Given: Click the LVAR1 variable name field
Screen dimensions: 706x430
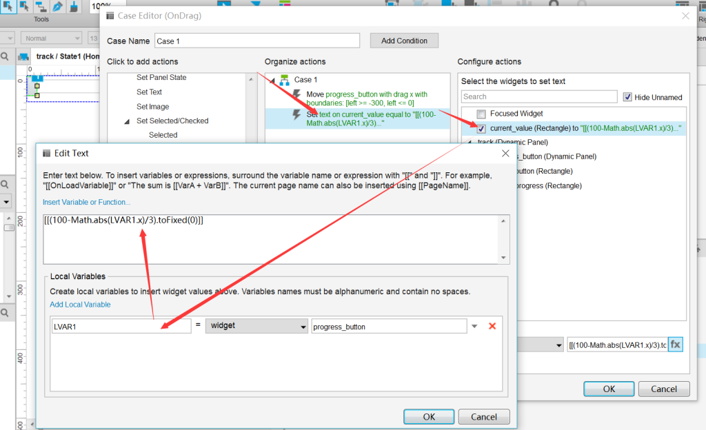Looking at the screenshot, I should [x=121, y=326].
